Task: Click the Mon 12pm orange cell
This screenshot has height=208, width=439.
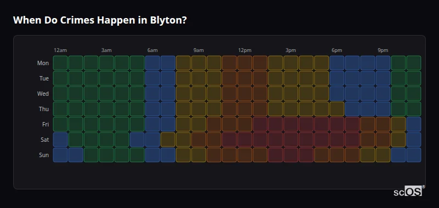Action: point(245,63)
